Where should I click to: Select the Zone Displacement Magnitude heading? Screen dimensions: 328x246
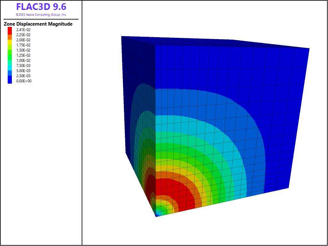[x=38, y=24]
